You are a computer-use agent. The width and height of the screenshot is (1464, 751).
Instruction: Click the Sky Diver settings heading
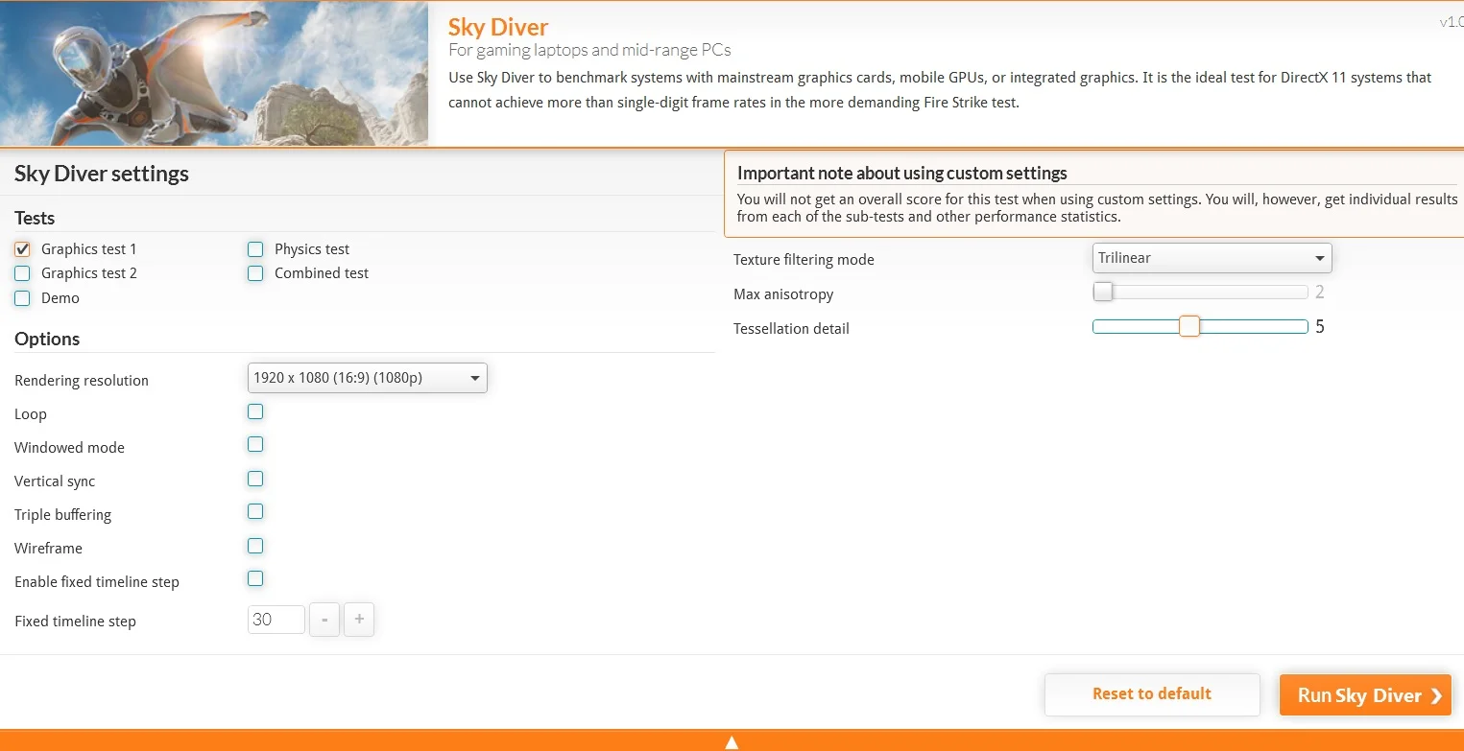102,174
